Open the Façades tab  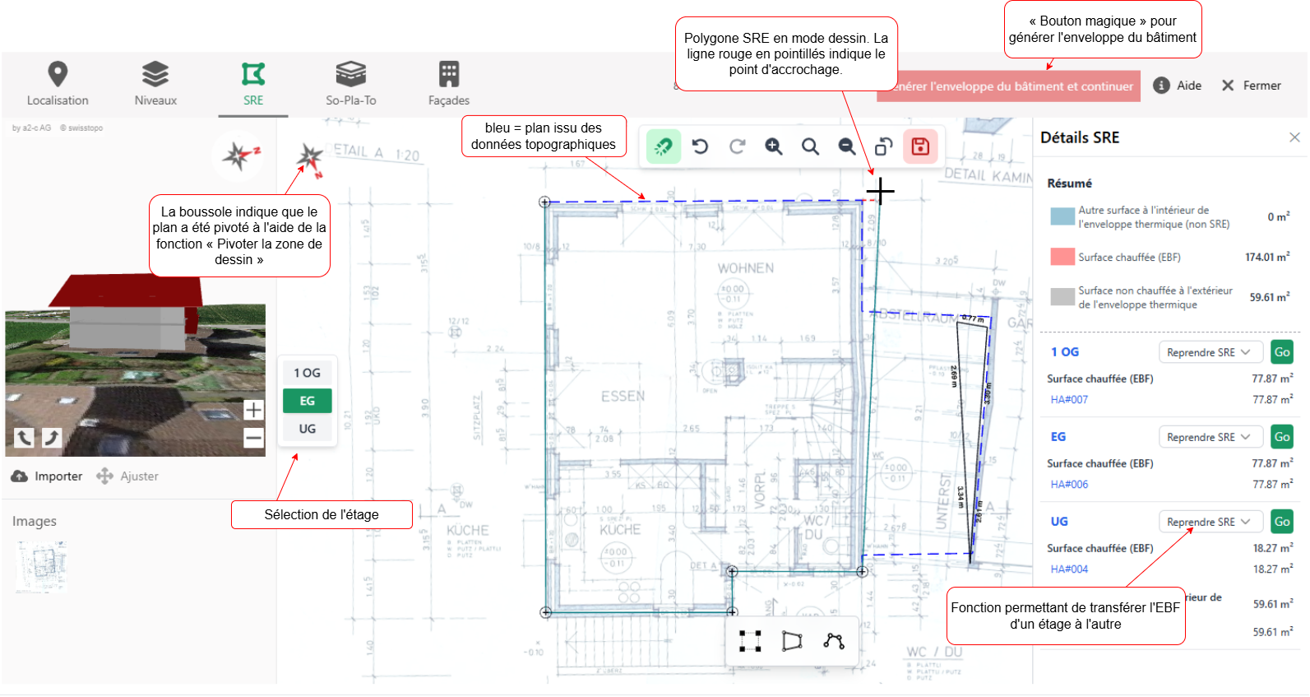click(x=448, y=84)
